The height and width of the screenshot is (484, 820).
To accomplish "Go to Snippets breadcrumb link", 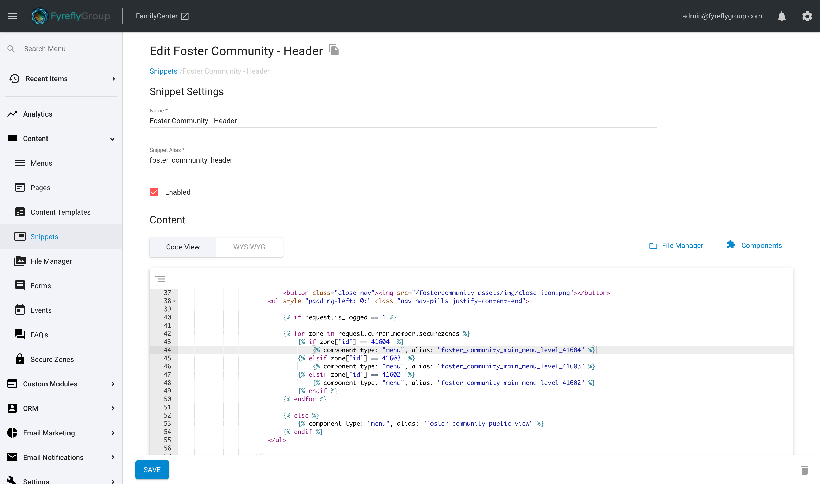I will coord(163,71).
